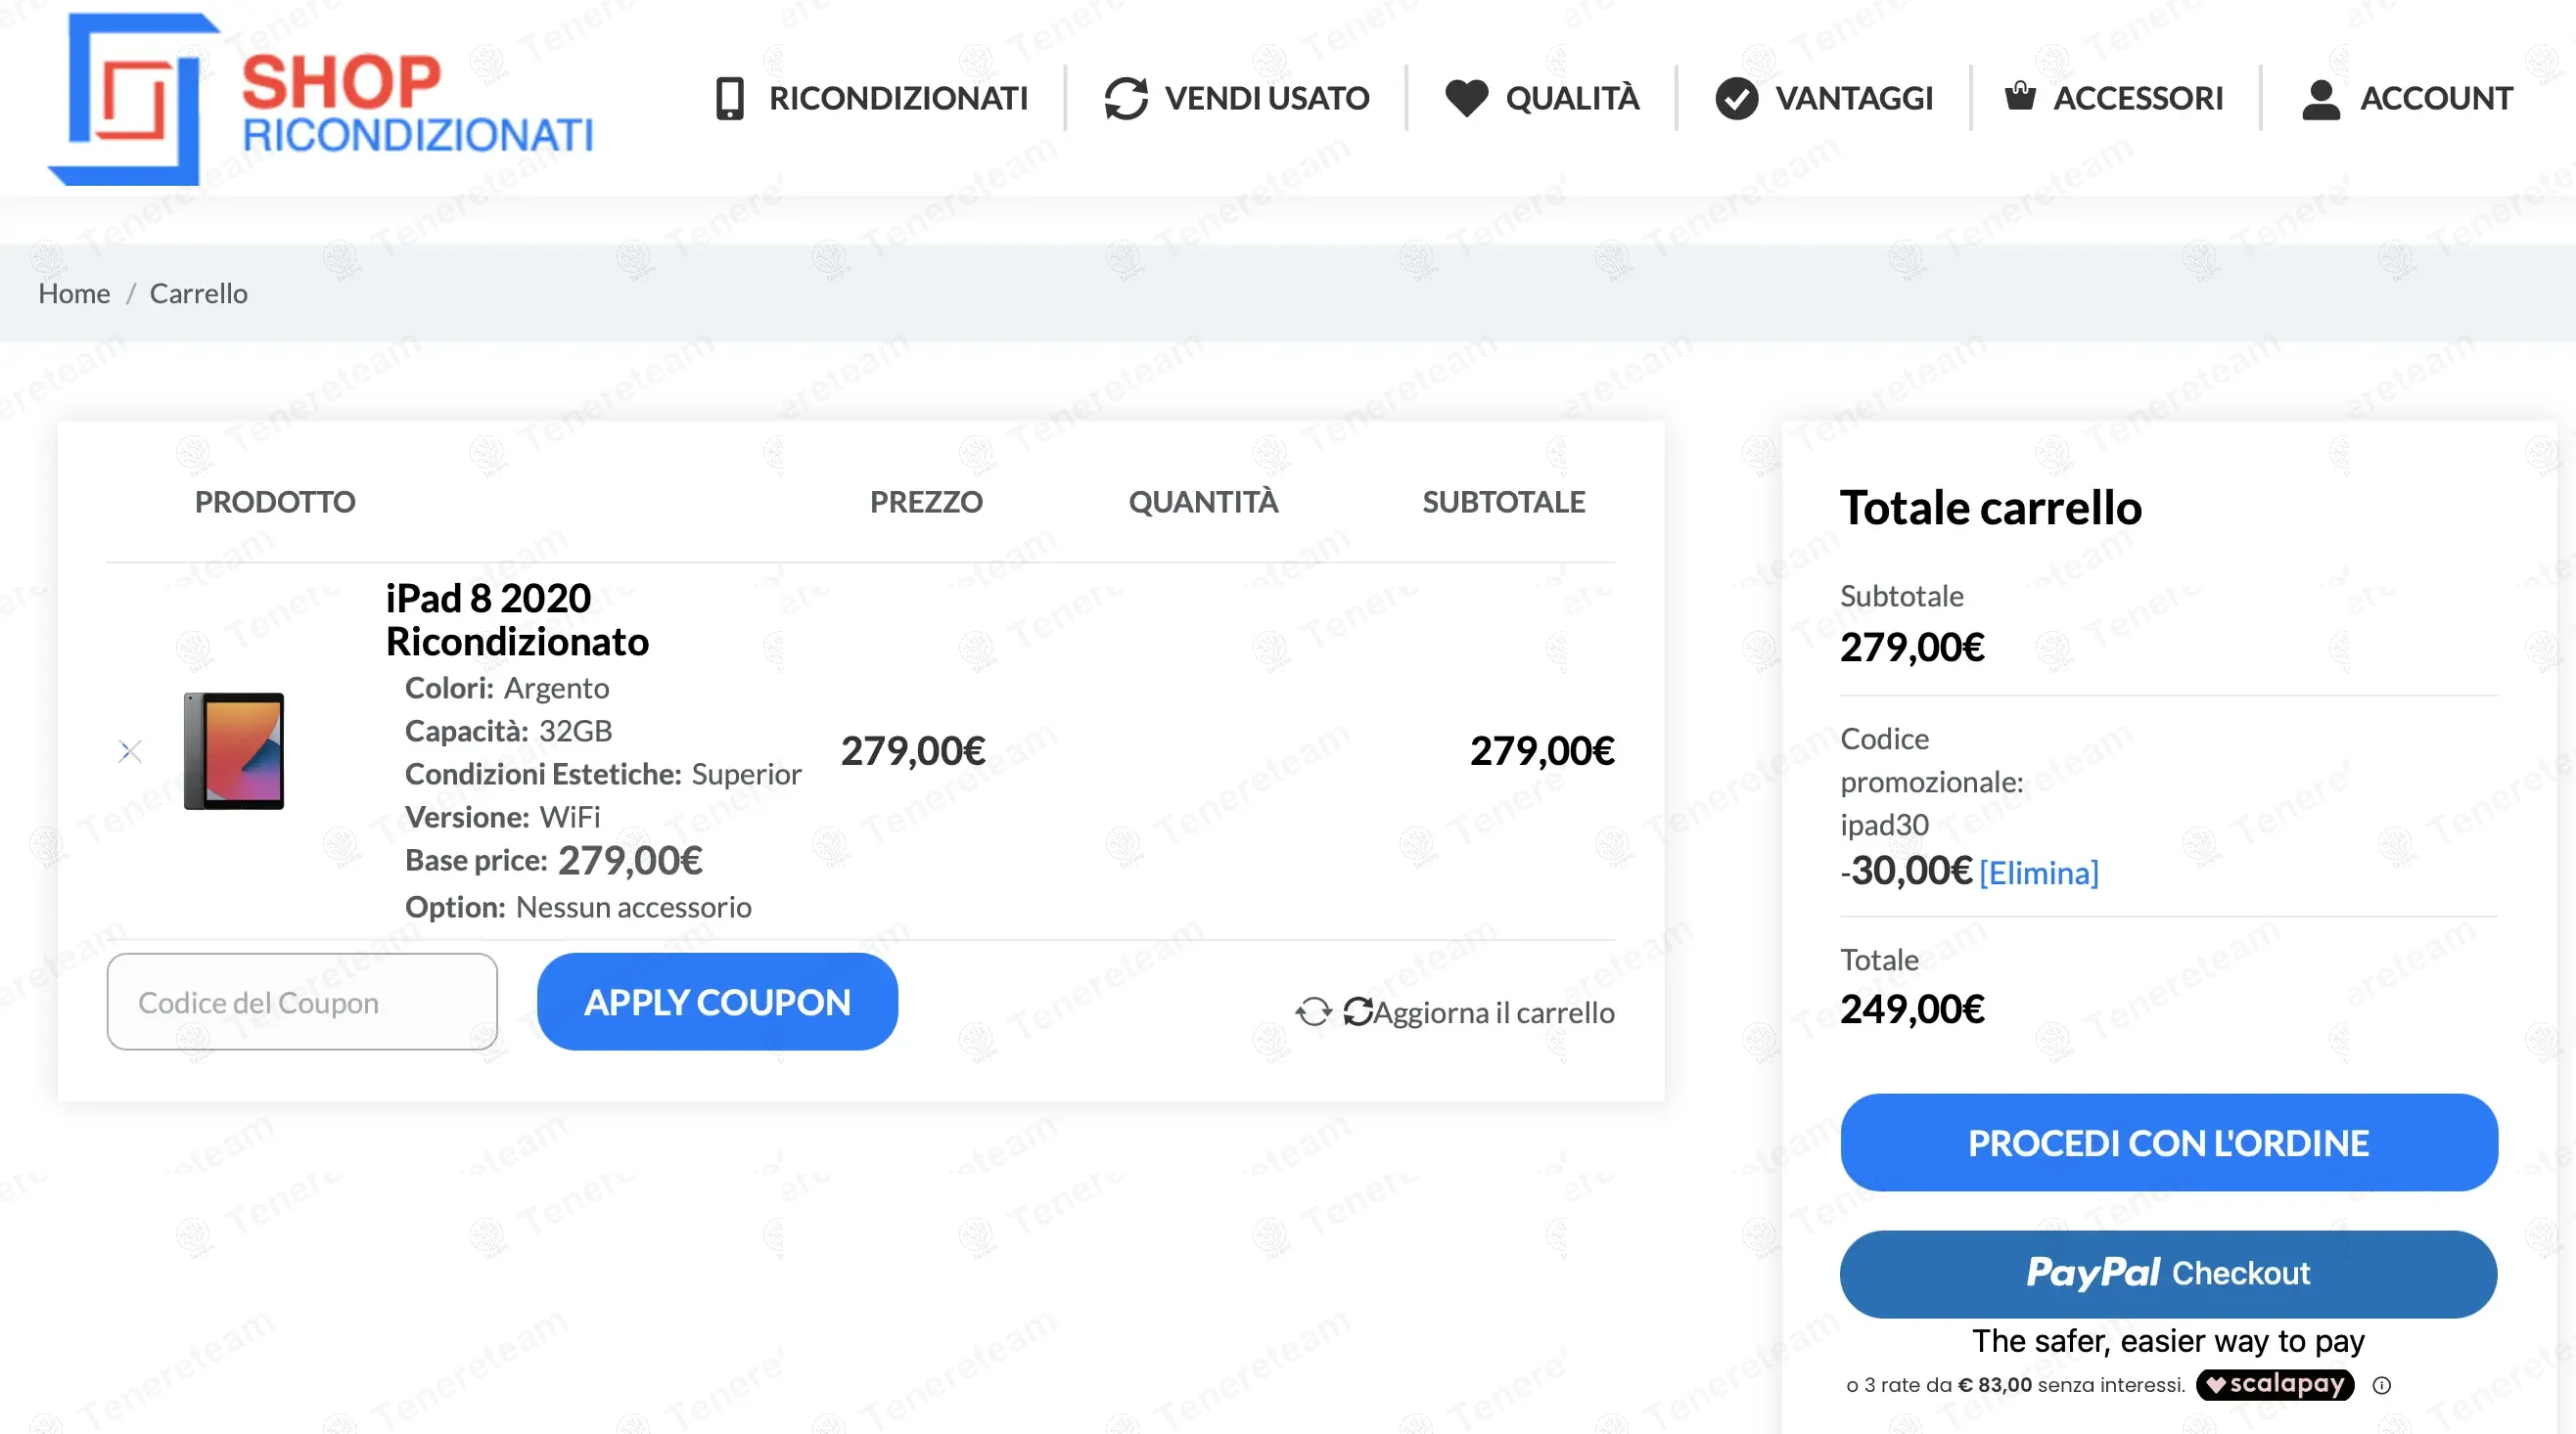The height and width of the screenshot is (1434, 2576).
Task: Click the shopping basket icon beside Accessori
Action: [x=2020, y=96]
